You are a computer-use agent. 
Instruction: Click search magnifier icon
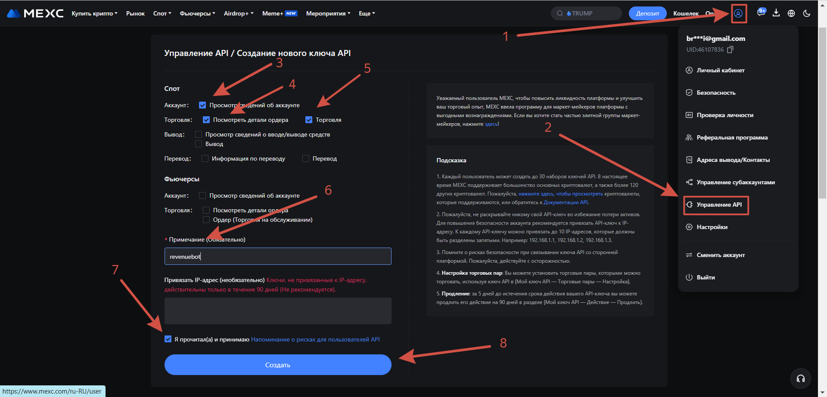(x=560, y=13)
